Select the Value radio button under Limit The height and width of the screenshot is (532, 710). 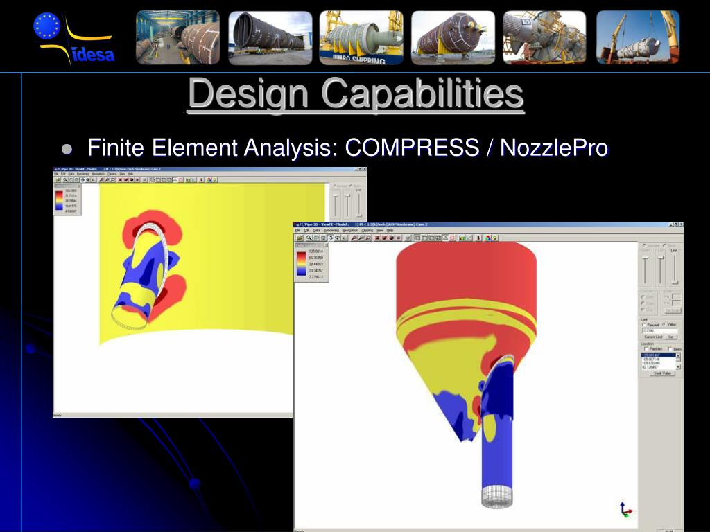[x=664, y=324]
